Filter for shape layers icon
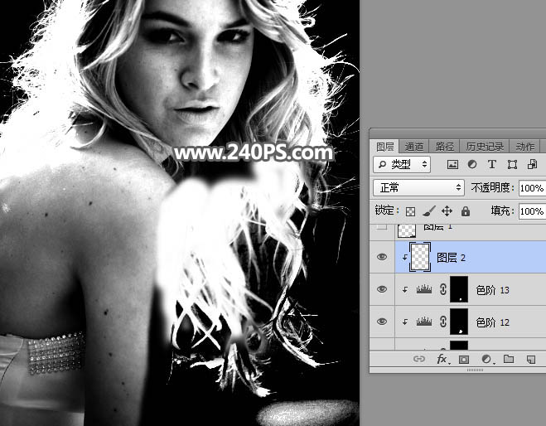 pos(512,164)
